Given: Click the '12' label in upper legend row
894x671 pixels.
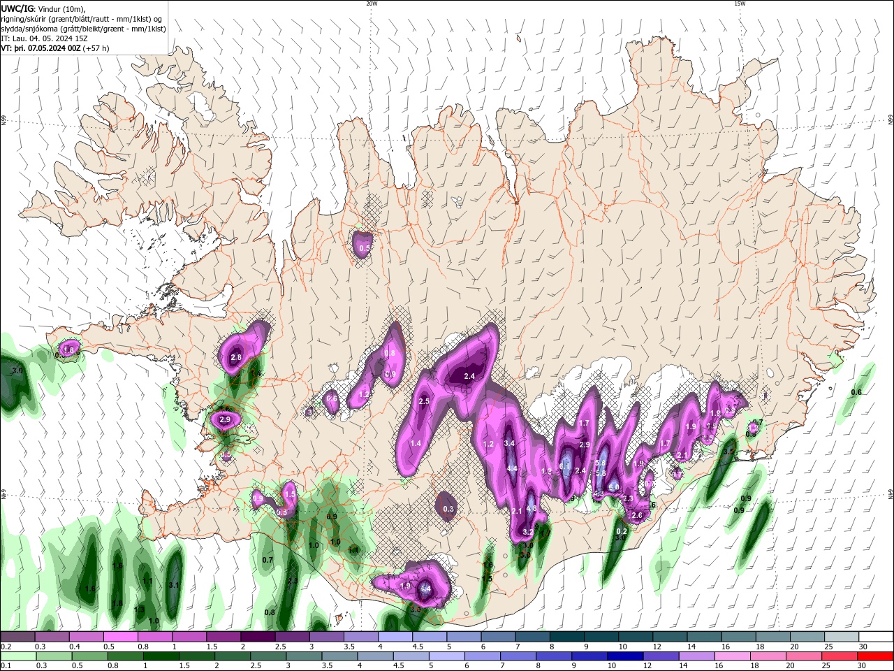Looking at the screenshot, I should (x=657, y=647).
